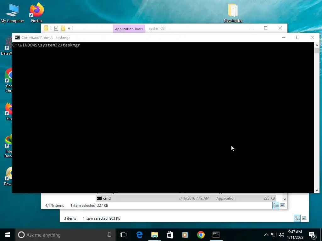Click 4,176 items status text
Image resolution: width=322 pixels, height=241 pixels.
click(x=54, y=205)
